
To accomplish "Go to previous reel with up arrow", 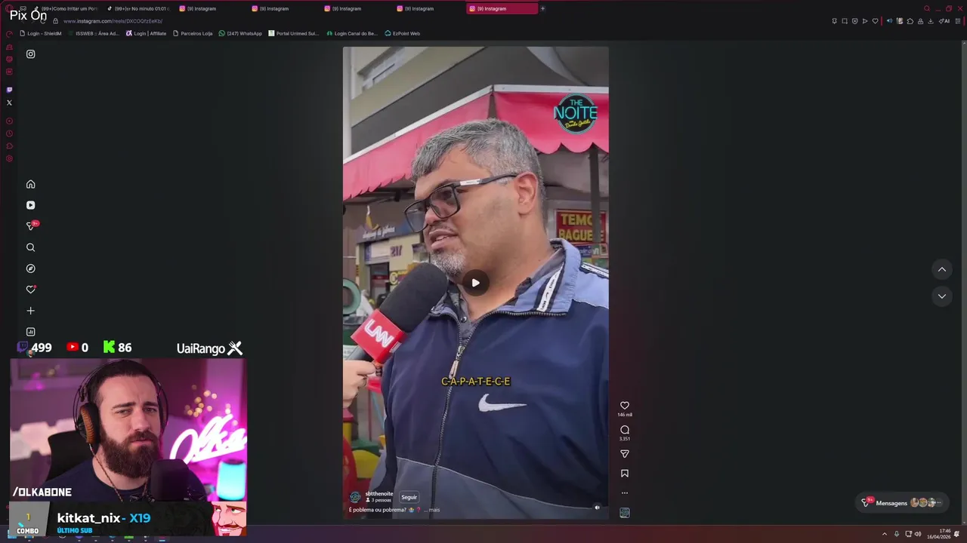I will click(941, 269).
